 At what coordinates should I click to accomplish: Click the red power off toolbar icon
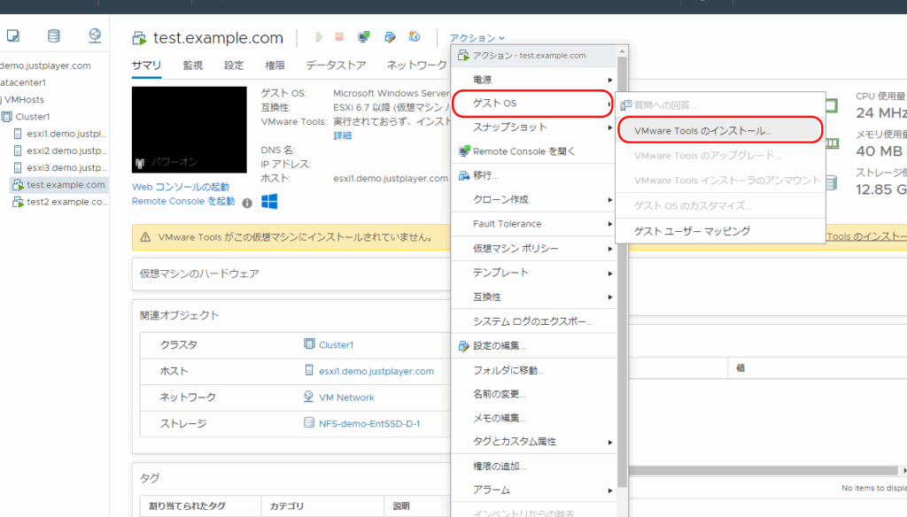339,37
